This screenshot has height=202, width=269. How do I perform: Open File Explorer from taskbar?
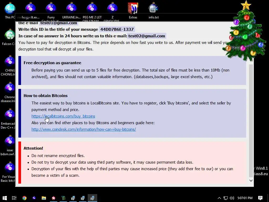(x=44, y=198)
